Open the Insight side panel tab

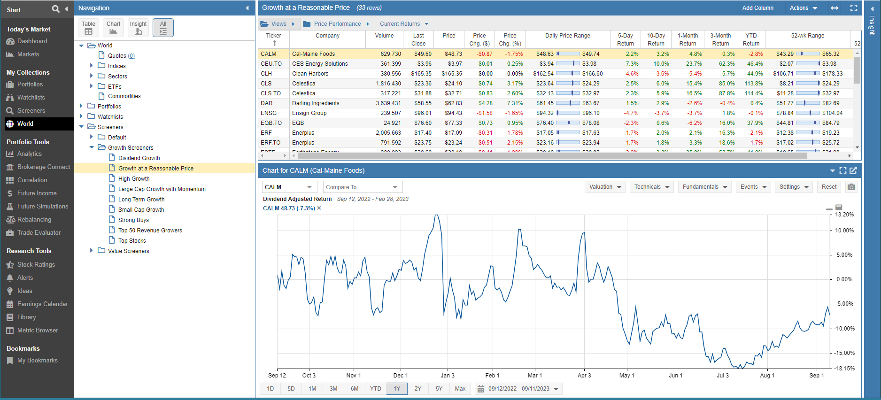(x=872, y=26)
